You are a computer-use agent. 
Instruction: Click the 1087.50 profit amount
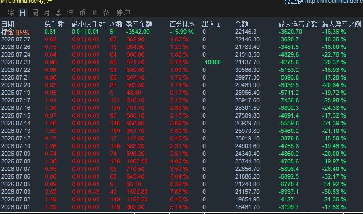pyautogui.click(x=137, y=161)
